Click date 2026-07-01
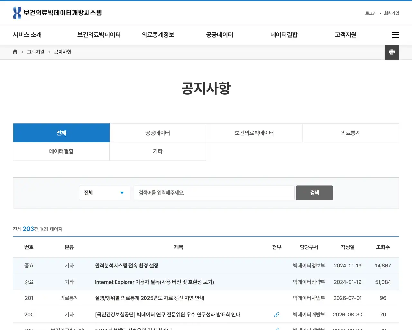This screenshot has width=412, height=330. point(348,298)
